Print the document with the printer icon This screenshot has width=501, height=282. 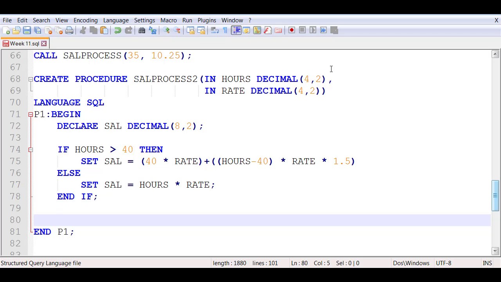pyautogui.click(x=69, y=30)
